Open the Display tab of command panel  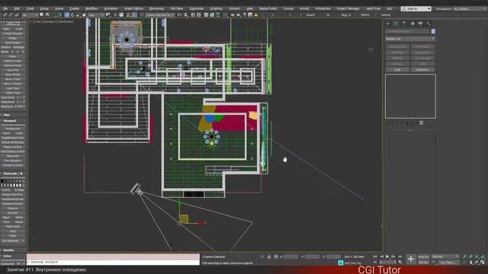point(420,24)
